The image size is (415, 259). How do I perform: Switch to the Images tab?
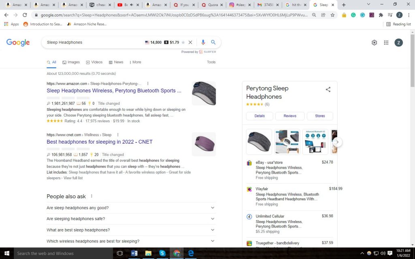(71, 62)
